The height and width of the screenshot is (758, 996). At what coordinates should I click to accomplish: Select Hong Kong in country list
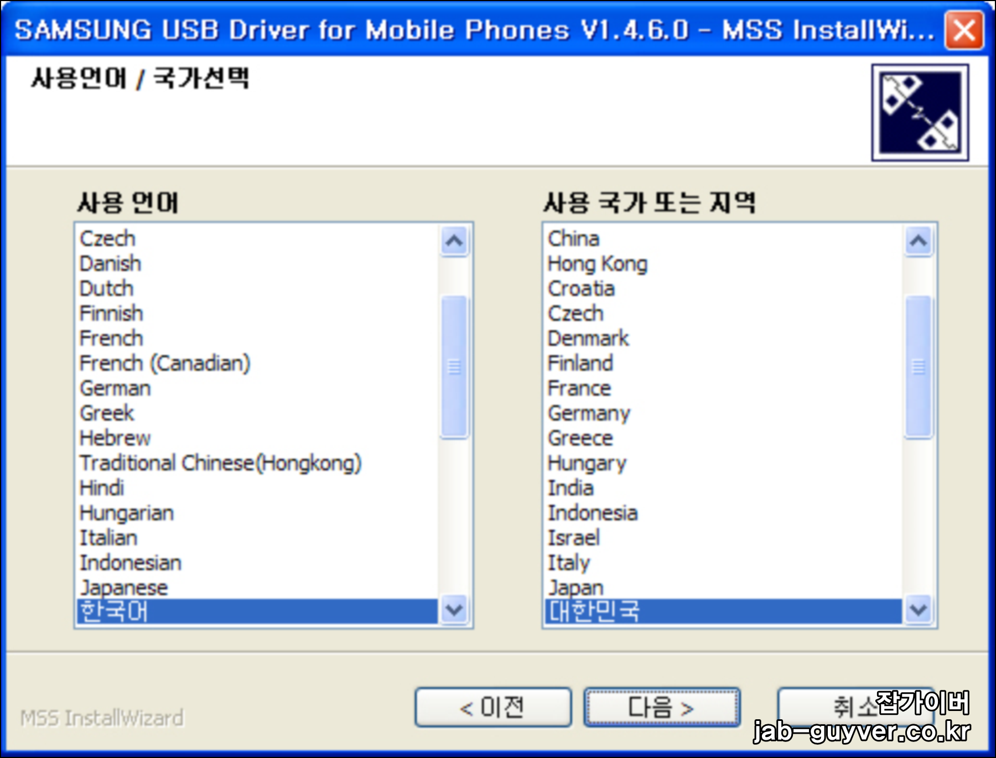(x=724, y=263)
